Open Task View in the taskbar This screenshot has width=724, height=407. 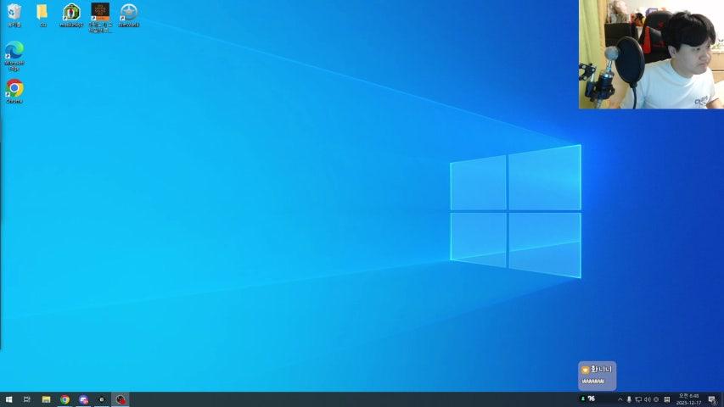click(27, 399)
